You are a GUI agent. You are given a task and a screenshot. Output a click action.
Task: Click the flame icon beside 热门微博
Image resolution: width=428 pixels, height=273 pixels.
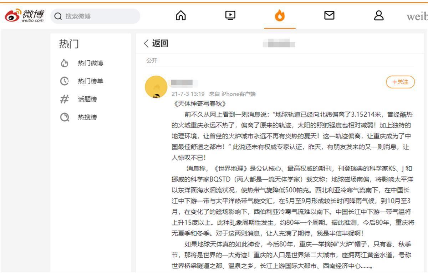tap(65, 63)
